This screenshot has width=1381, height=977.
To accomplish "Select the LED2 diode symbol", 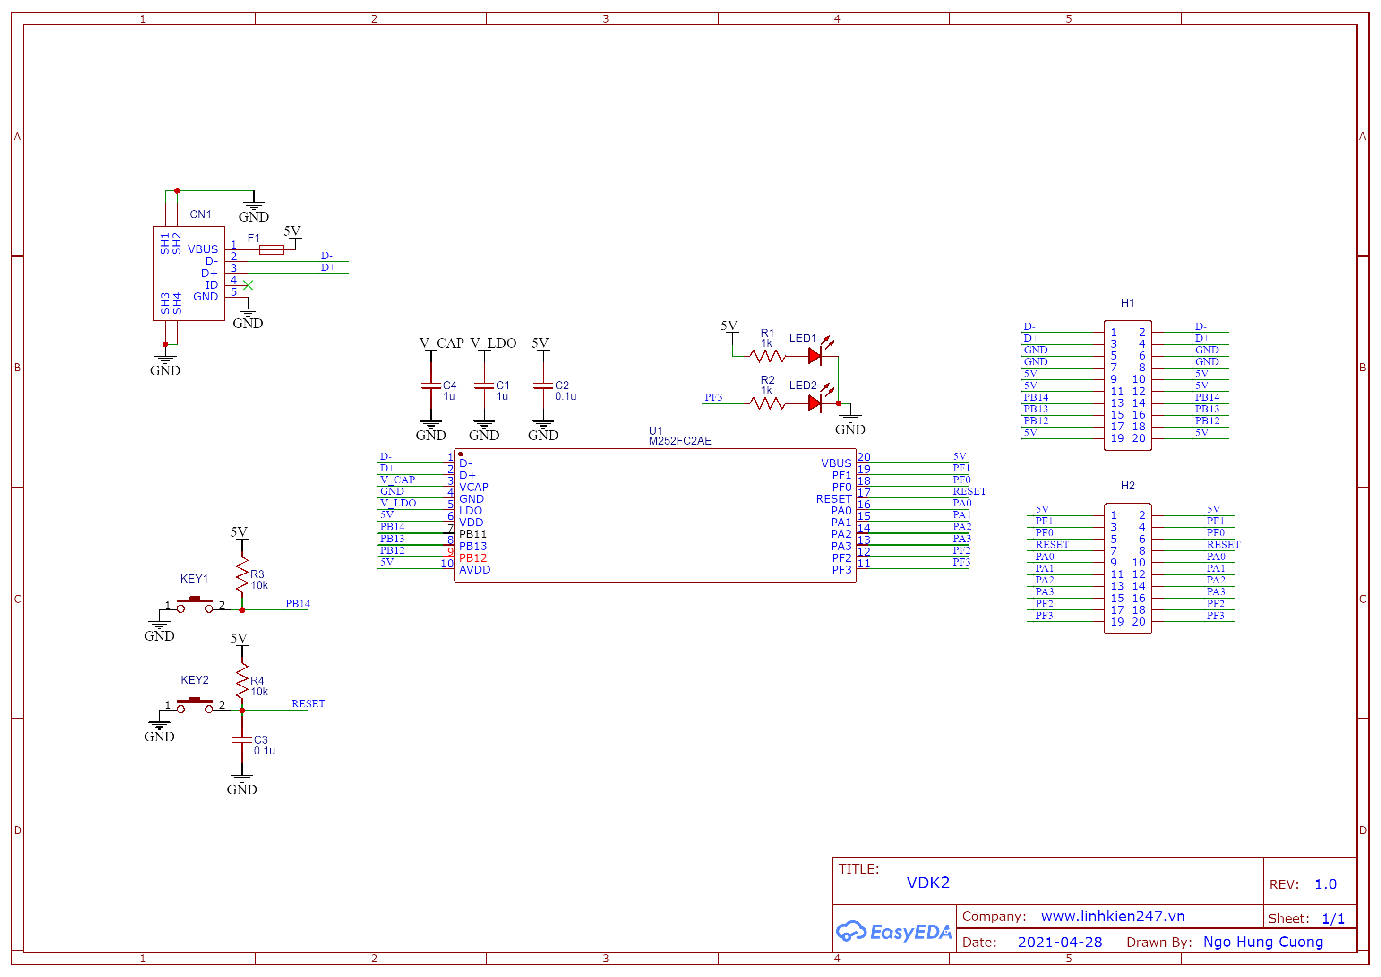I will click(x=815, y=403).
